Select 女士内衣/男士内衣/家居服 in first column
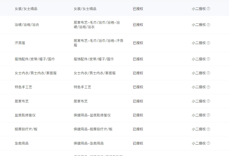The image size is (229, 156). [x=36, y=73]
